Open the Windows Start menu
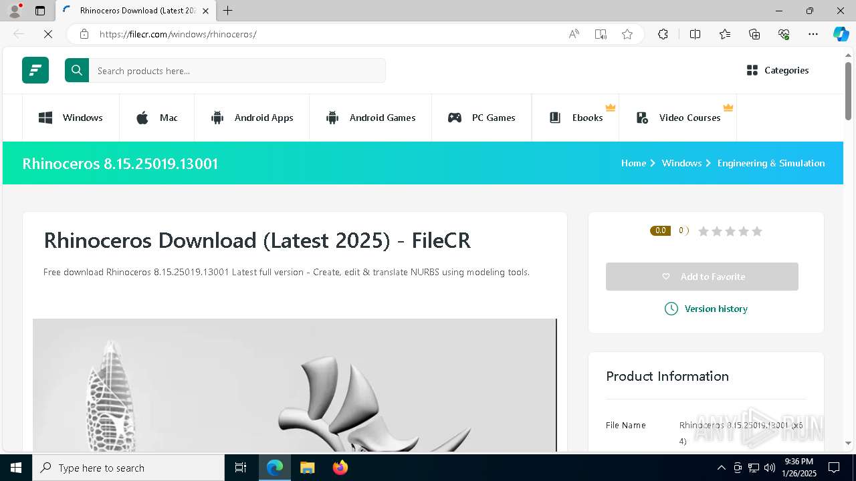Screen dimensions: 856x481 pos(16,468)
